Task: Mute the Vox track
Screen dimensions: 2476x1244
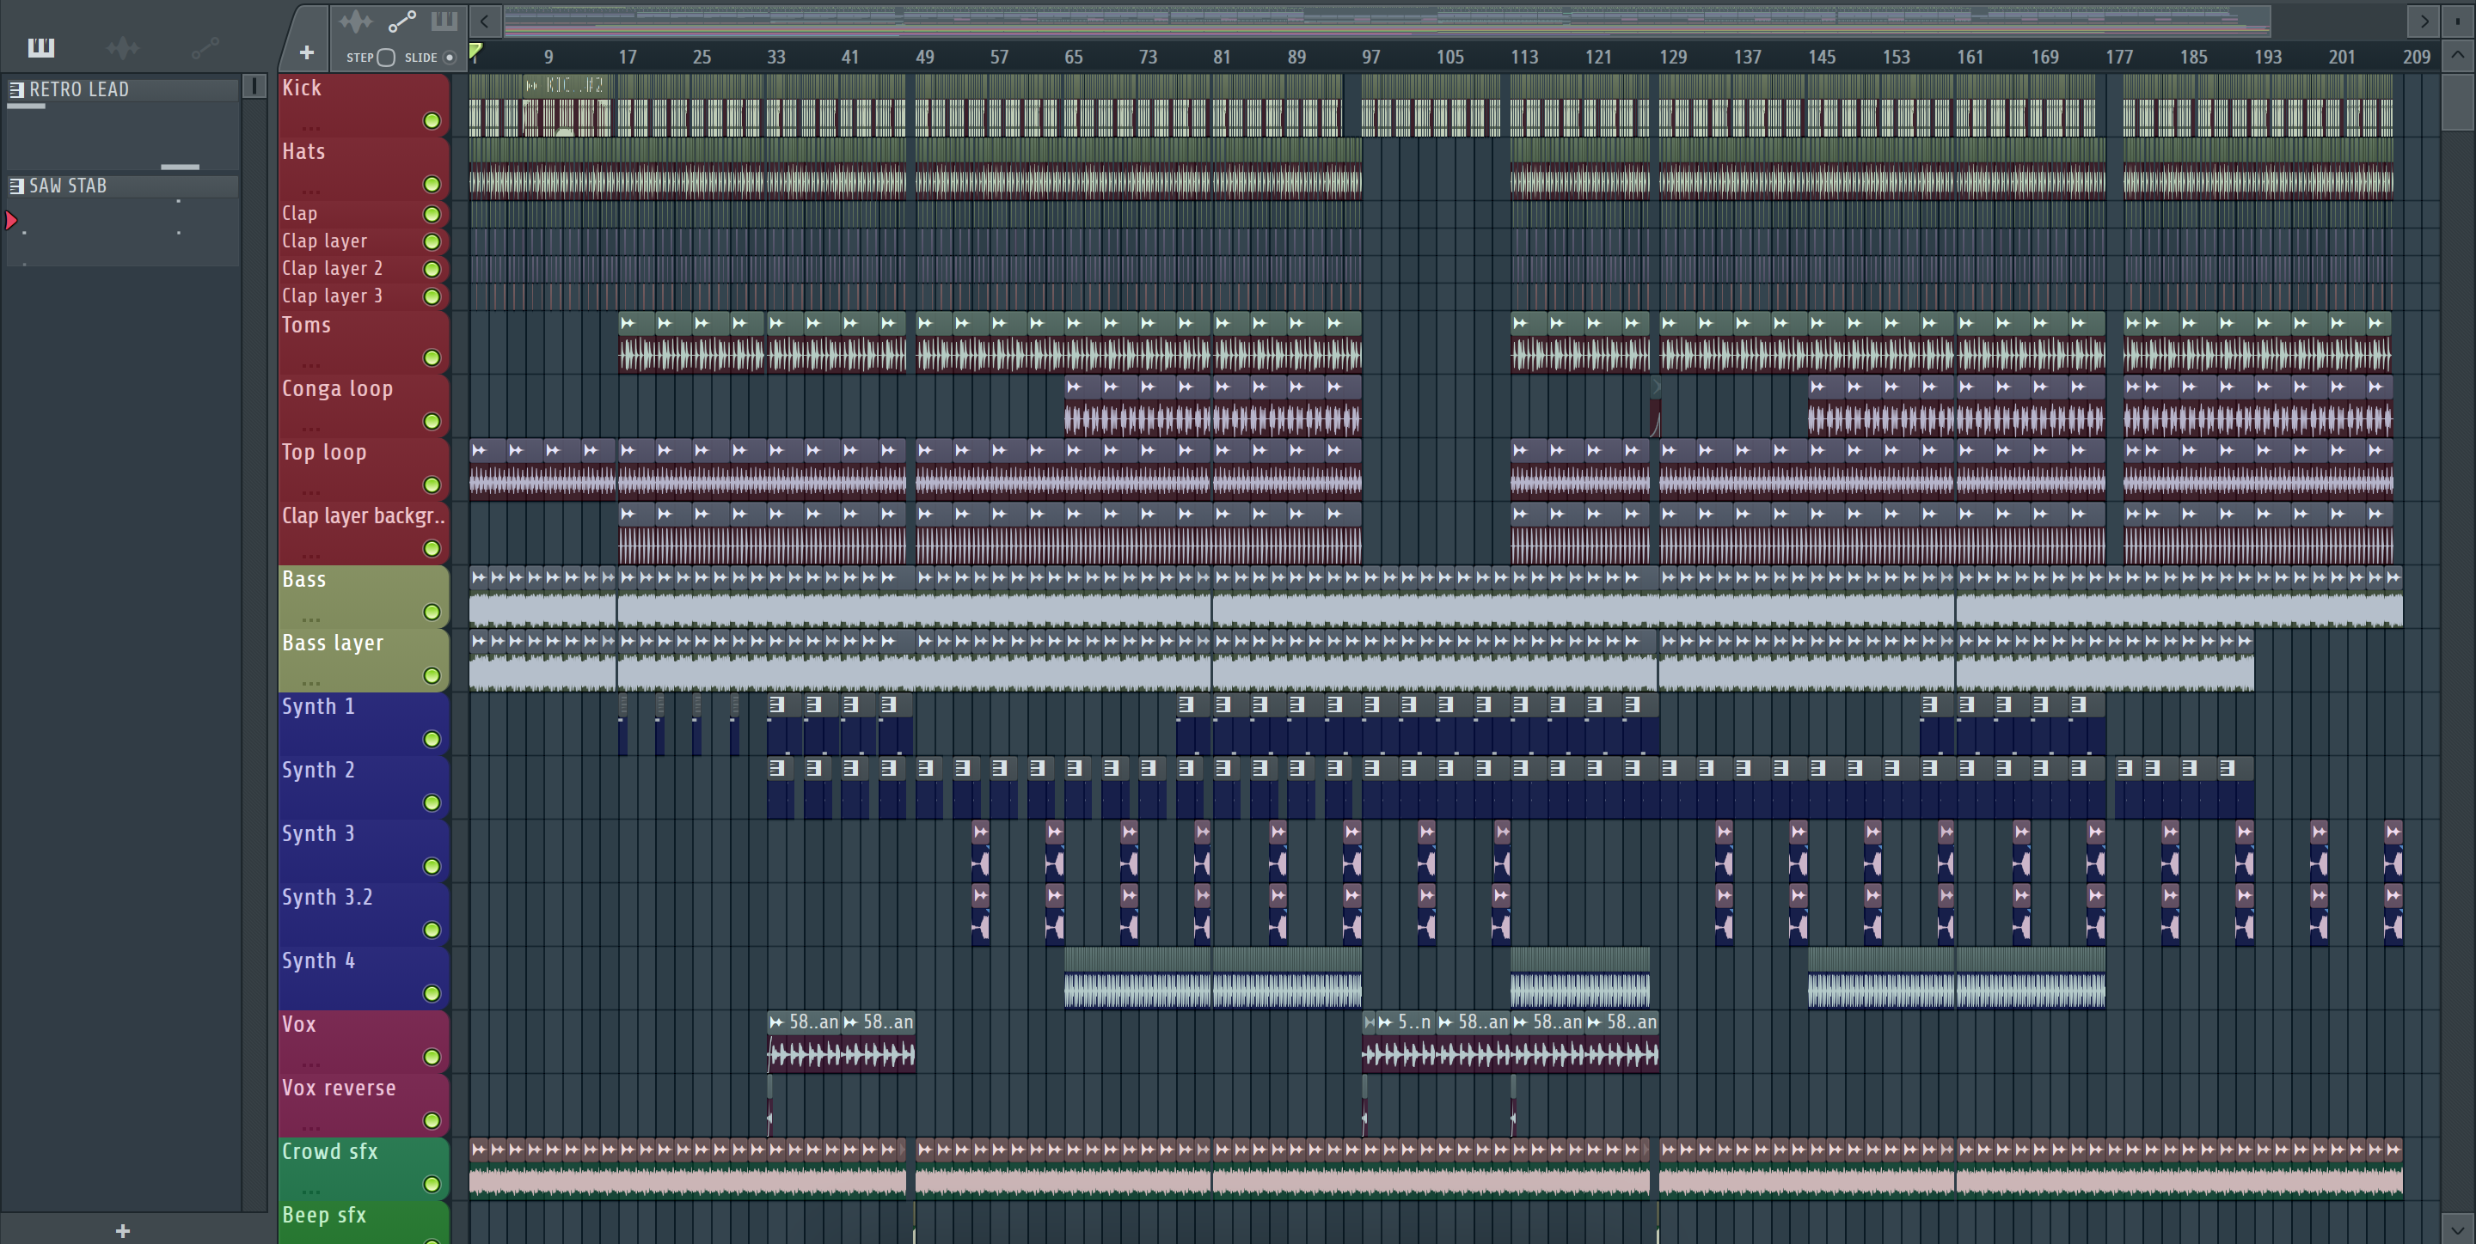Action: point(432,1057)
